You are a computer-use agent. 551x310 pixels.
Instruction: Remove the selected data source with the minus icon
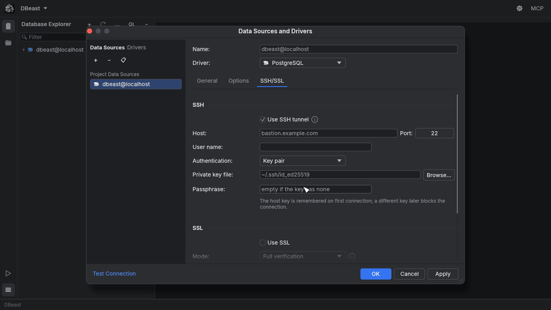109,60
